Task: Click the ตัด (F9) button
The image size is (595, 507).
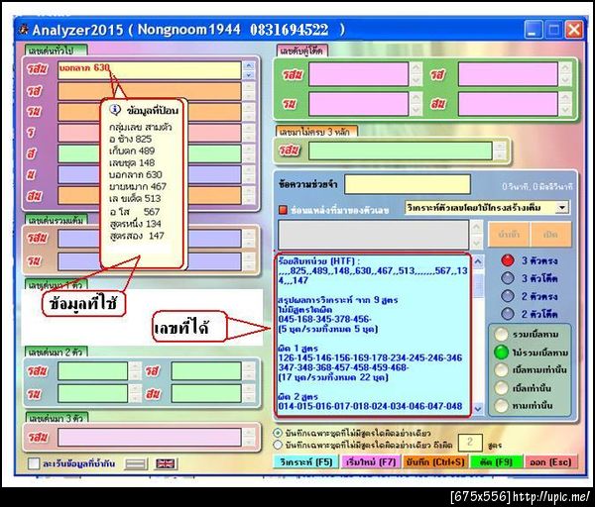Action: pyautogui.click(x=497, y=461)
